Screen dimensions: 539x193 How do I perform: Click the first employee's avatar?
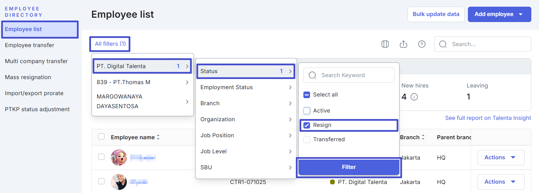119,158
